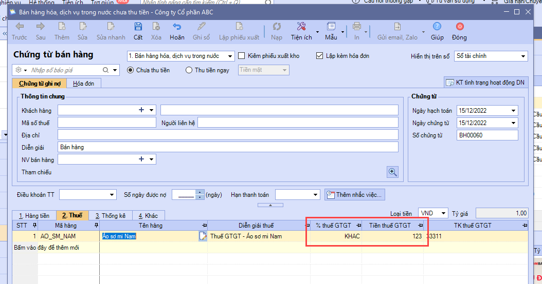This screenshot has width=542, height=284.
Task: Open Mẫu dropdown arrow
Action: pyautogui.click(x=342, y=32)
